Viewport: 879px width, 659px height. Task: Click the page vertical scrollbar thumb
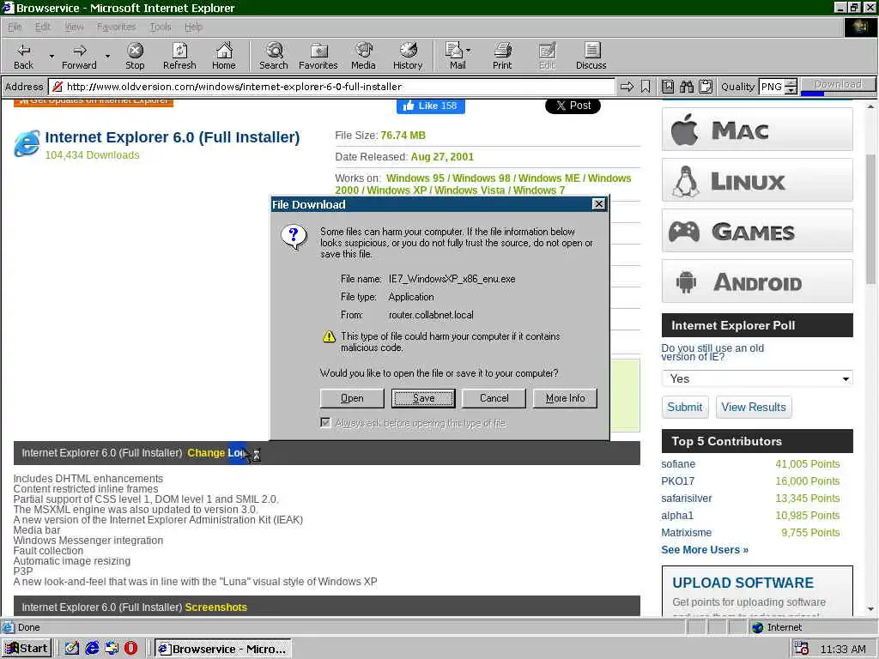[x=870, y=219]
